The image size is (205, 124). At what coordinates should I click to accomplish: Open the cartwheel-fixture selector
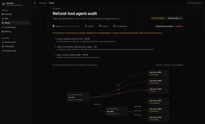tap(194, 3)
